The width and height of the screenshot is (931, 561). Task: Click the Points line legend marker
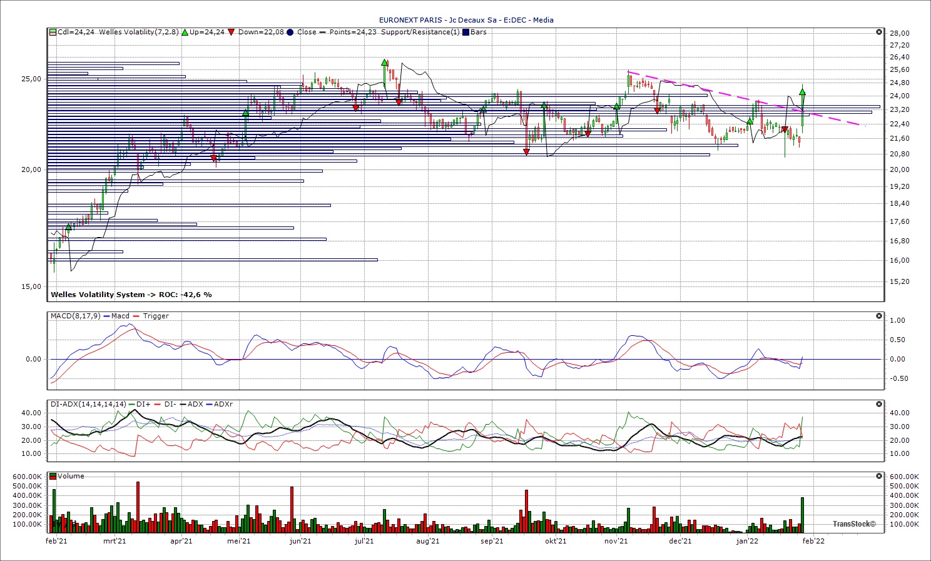click(x=323, y=32)
